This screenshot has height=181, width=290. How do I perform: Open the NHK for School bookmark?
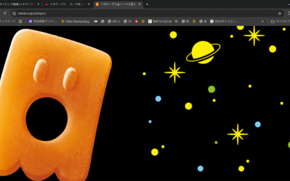tap(160, 21)
